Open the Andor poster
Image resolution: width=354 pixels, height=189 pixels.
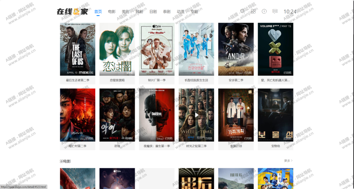[x=236, y=49]
